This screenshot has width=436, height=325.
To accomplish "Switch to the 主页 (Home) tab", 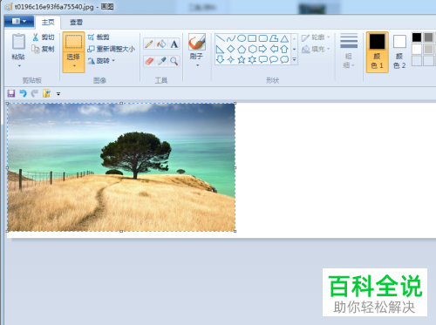I will click(48, 23).
